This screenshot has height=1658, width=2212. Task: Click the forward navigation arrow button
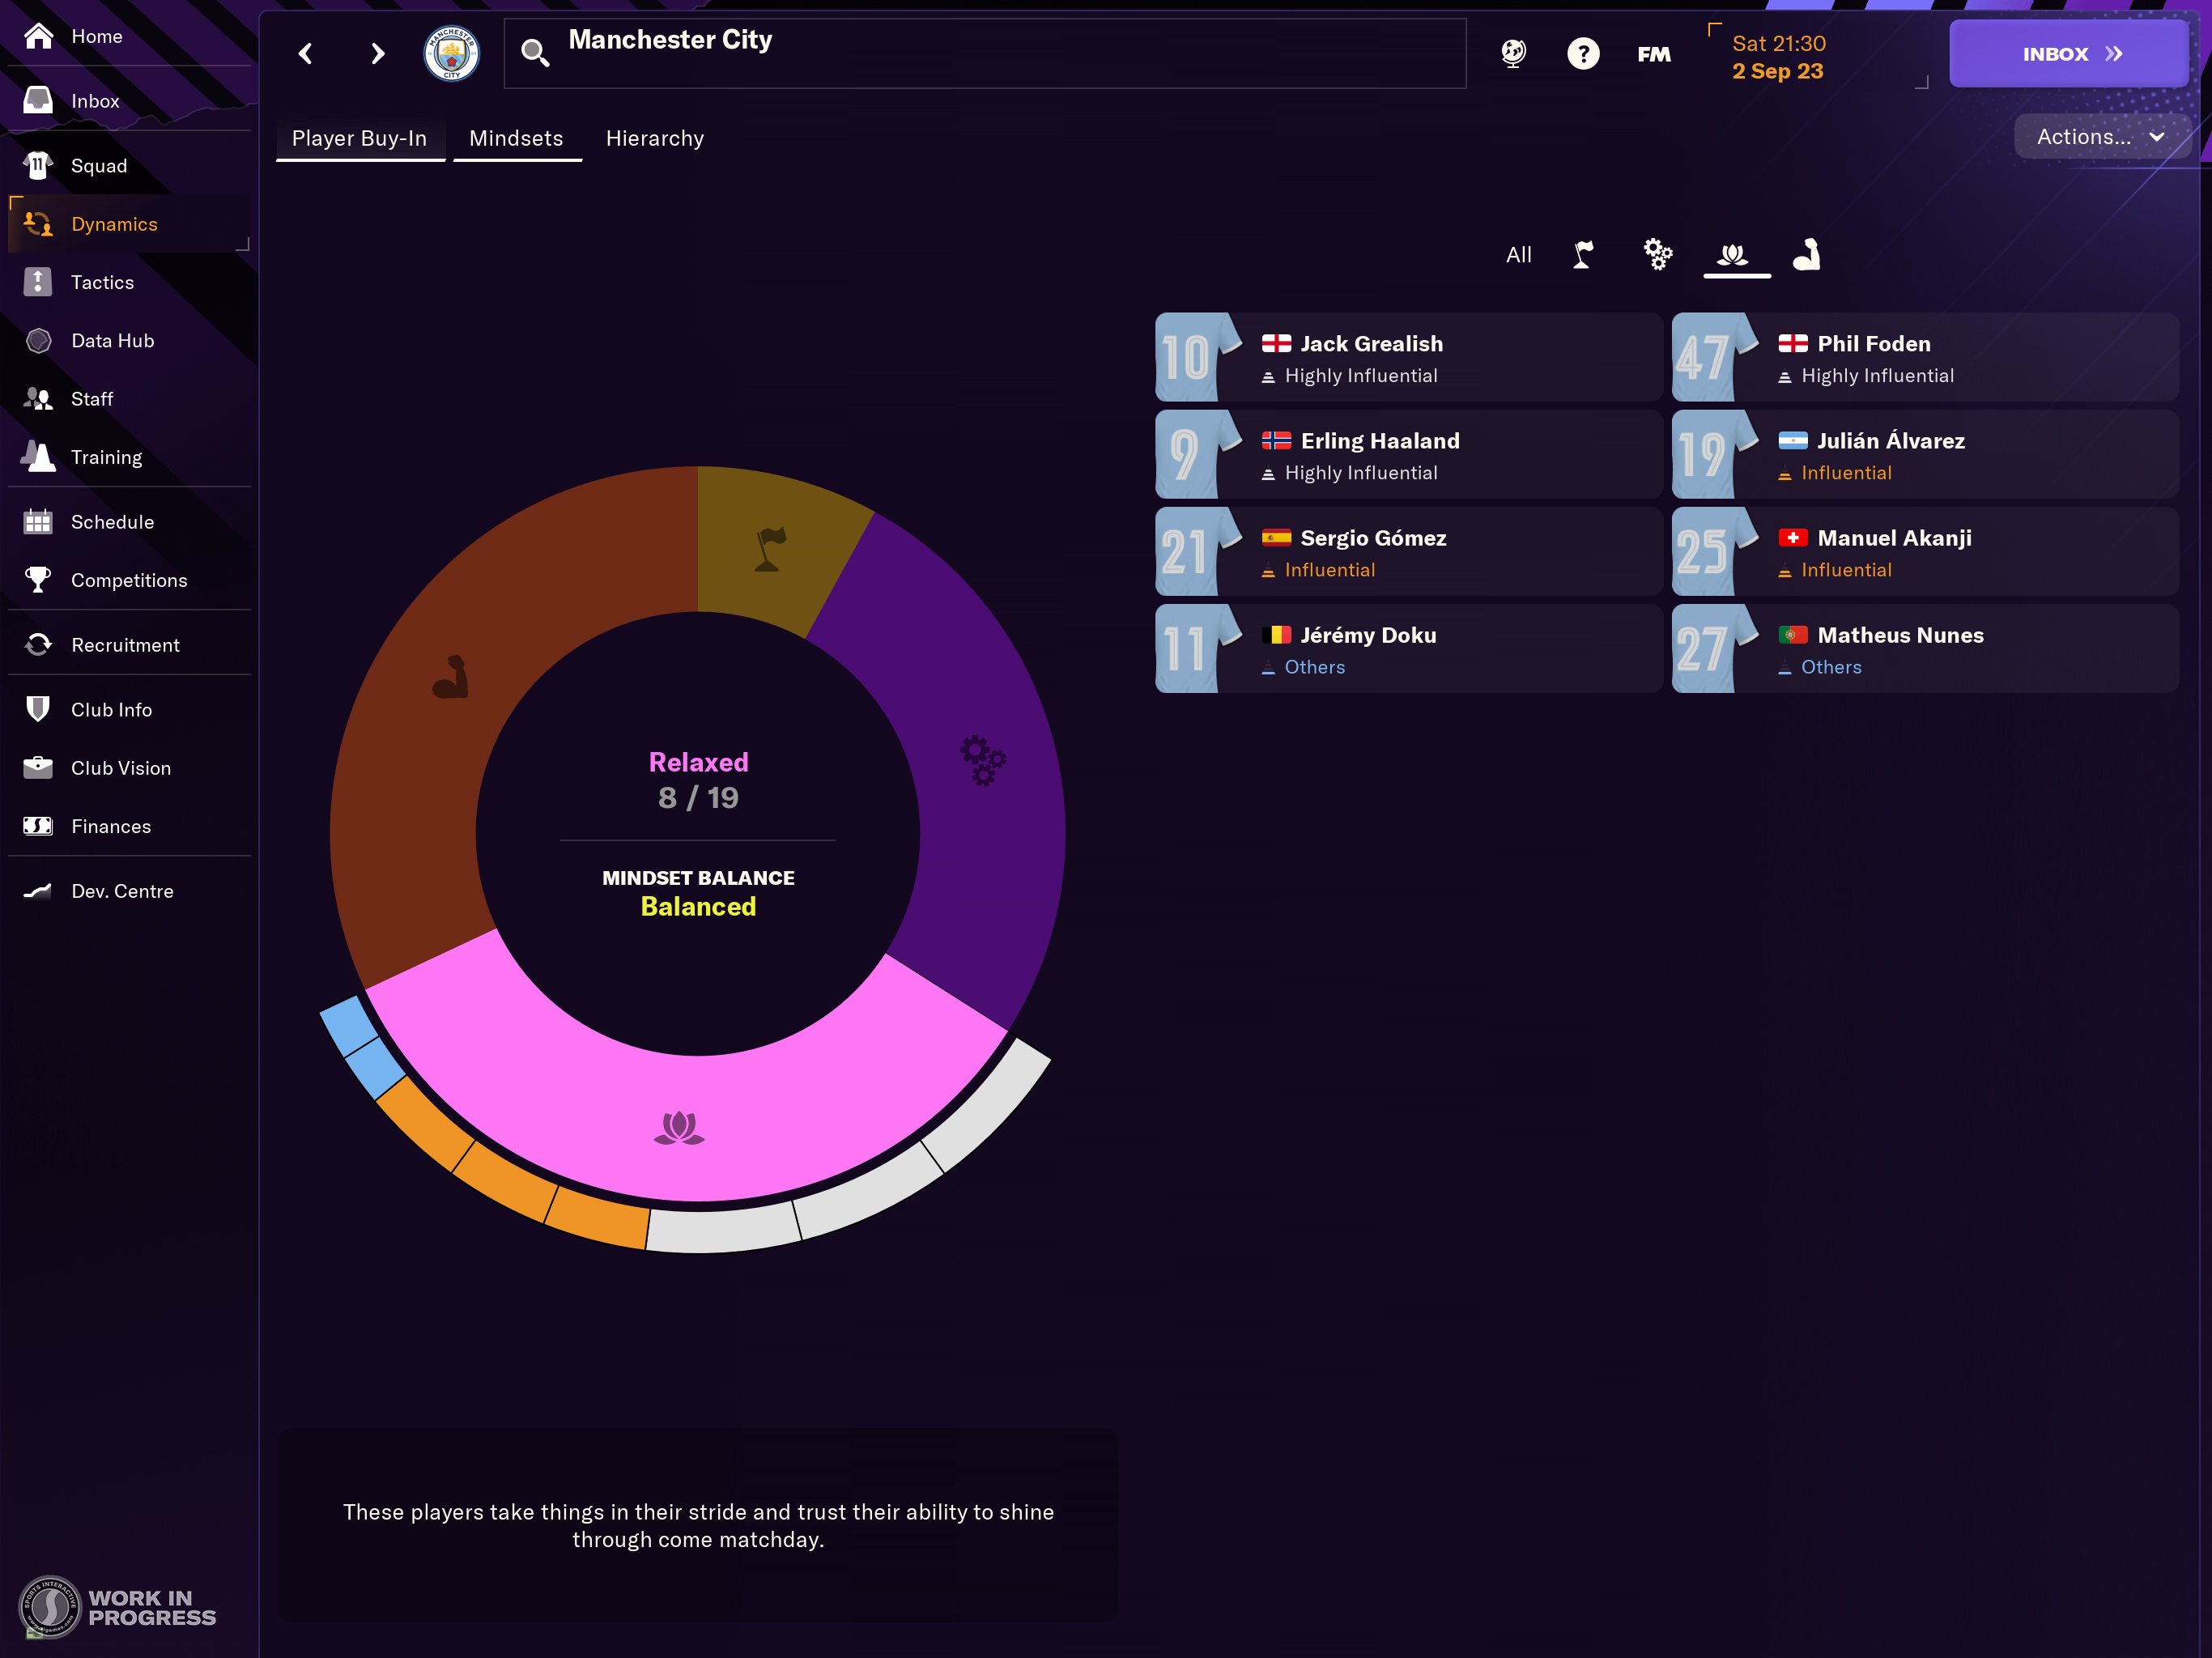click(x=376, y=53)
